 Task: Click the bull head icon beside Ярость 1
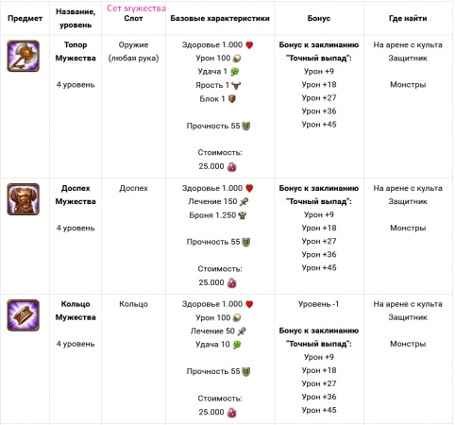click(x=236, y=85)
